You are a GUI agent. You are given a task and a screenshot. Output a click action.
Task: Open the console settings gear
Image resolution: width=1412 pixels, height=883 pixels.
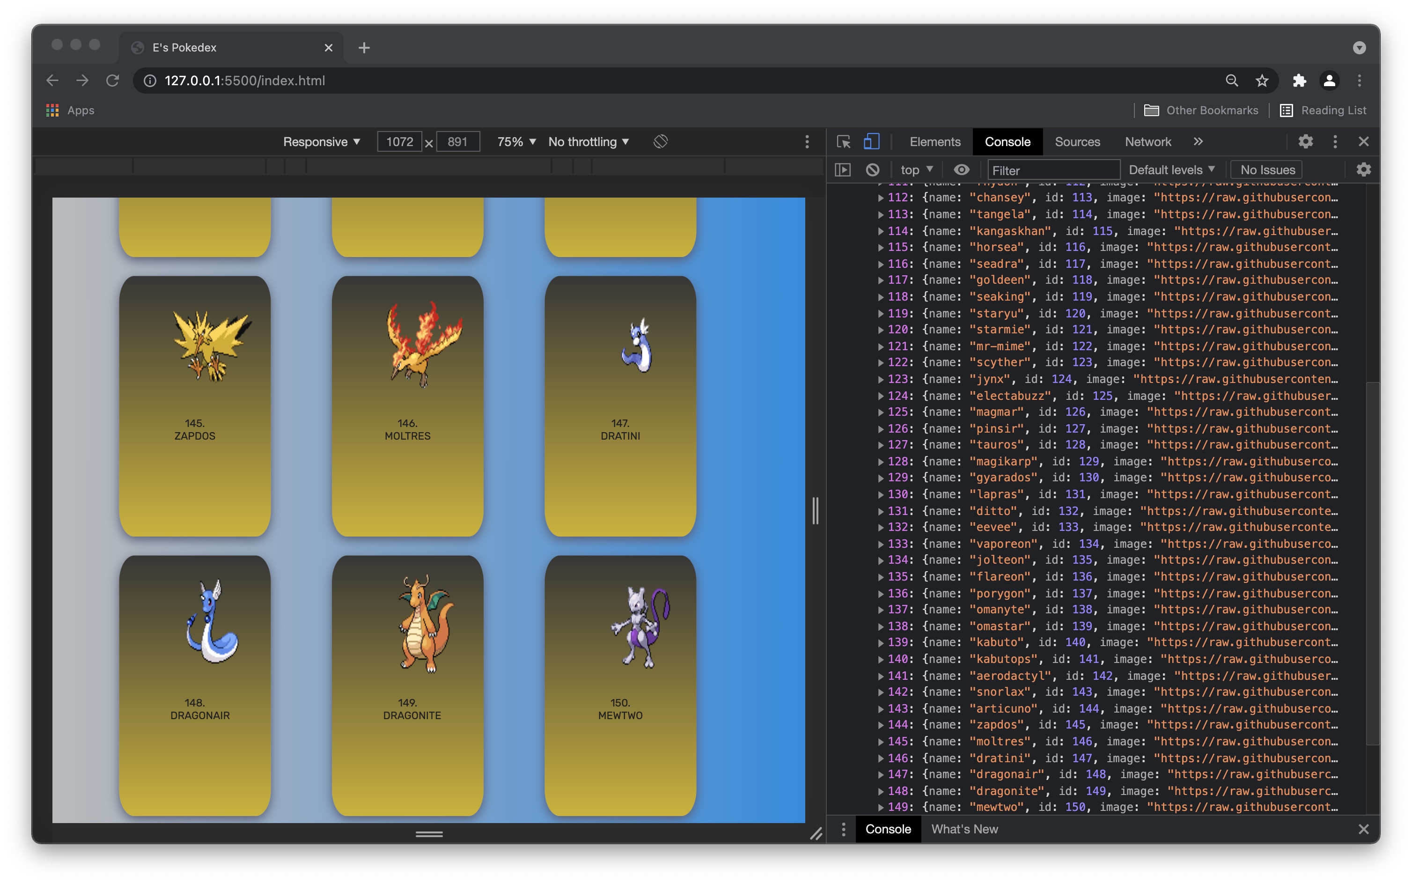(x=1363, y=169)
